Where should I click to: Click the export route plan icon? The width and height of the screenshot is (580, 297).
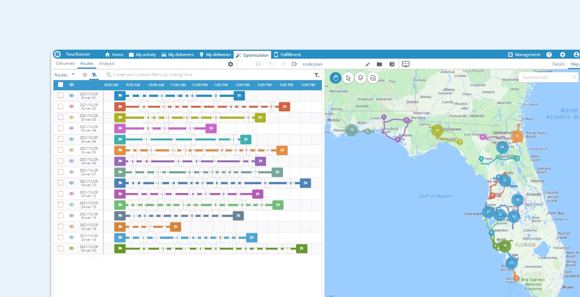coord(294,64)
